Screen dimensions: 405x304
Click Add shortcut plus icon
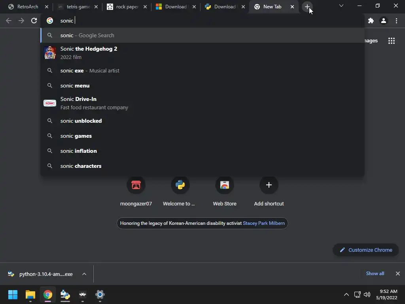tap(269, 185)
